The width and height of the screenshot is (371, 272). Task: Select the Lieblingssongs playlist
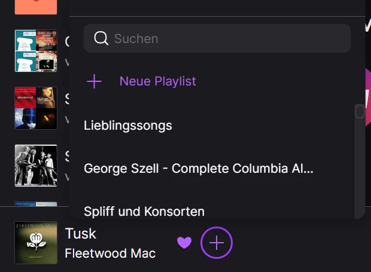(128, 126)
